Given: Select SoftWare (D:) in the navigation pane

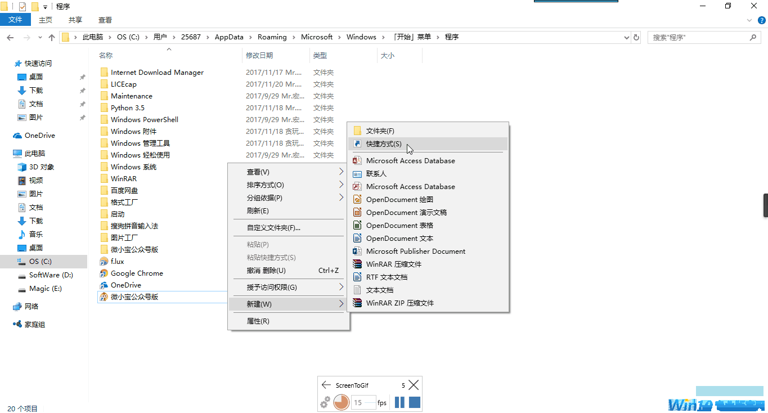Looking at the screenshot, I should tap(51, 275).
